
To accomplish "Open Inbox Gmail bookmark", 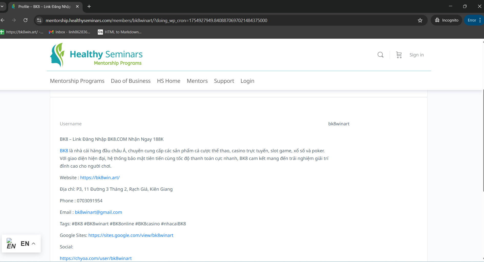I will click(x=70, y=32).
